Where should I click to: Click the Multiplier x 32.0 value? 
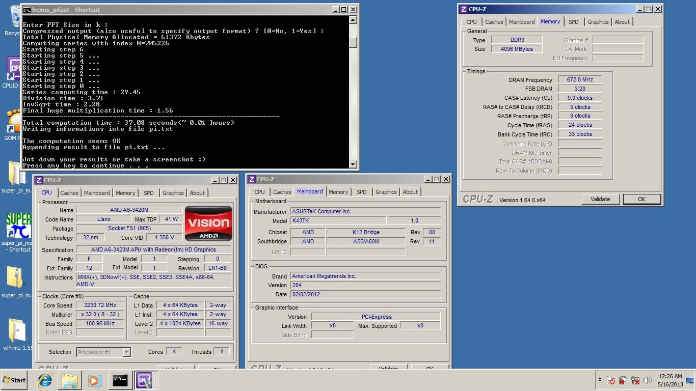(100, 314)
